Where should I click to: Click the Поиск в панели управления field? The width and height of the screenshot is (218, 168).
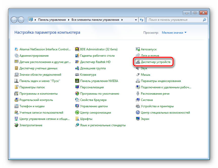(x=175, y=20)
